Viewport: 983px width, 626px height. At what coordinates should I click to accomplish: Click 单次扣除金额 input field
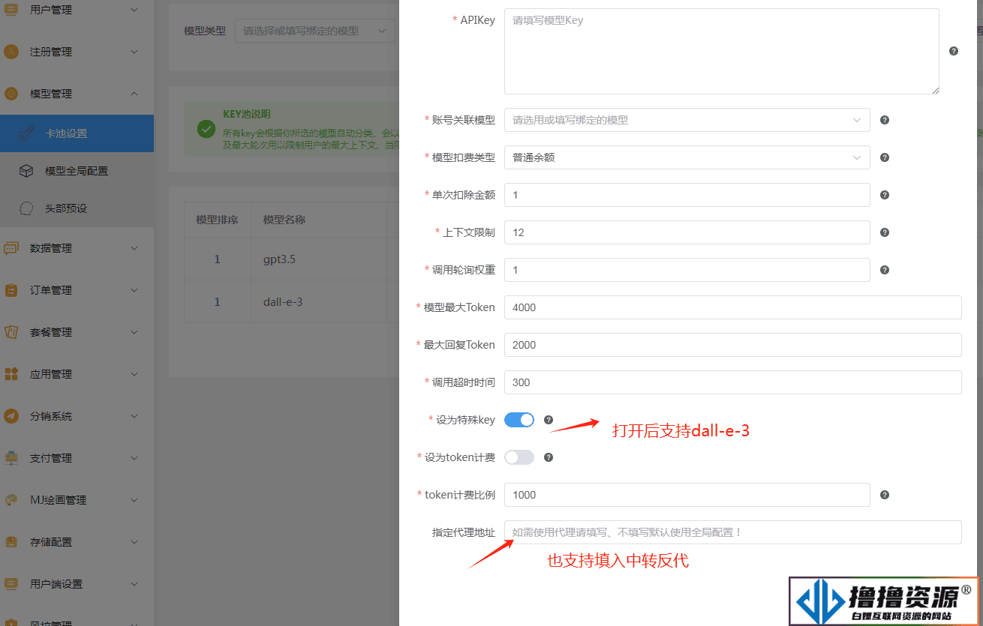pyautogui.click(x=687, y=195)
